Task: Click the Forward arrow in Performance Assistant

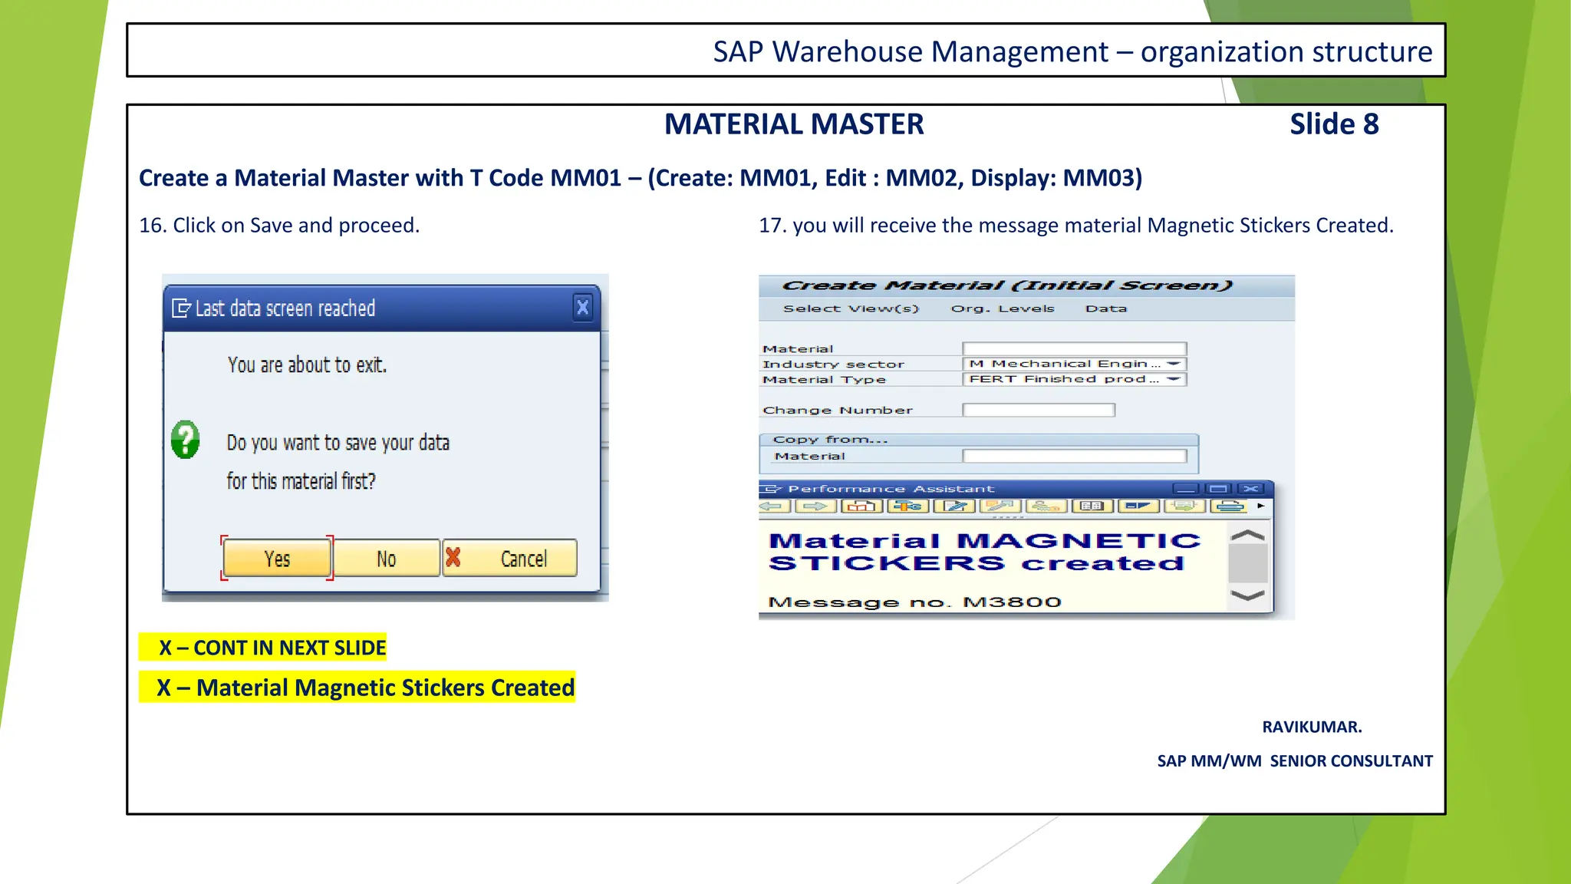Action: pyautogui.click(x=815, y=506)
